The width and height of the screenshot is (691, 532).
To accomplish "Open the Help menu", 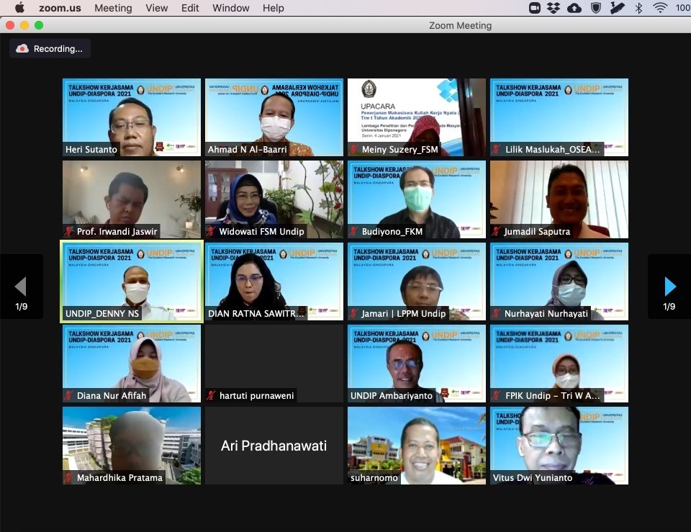I will click(273, 8).
